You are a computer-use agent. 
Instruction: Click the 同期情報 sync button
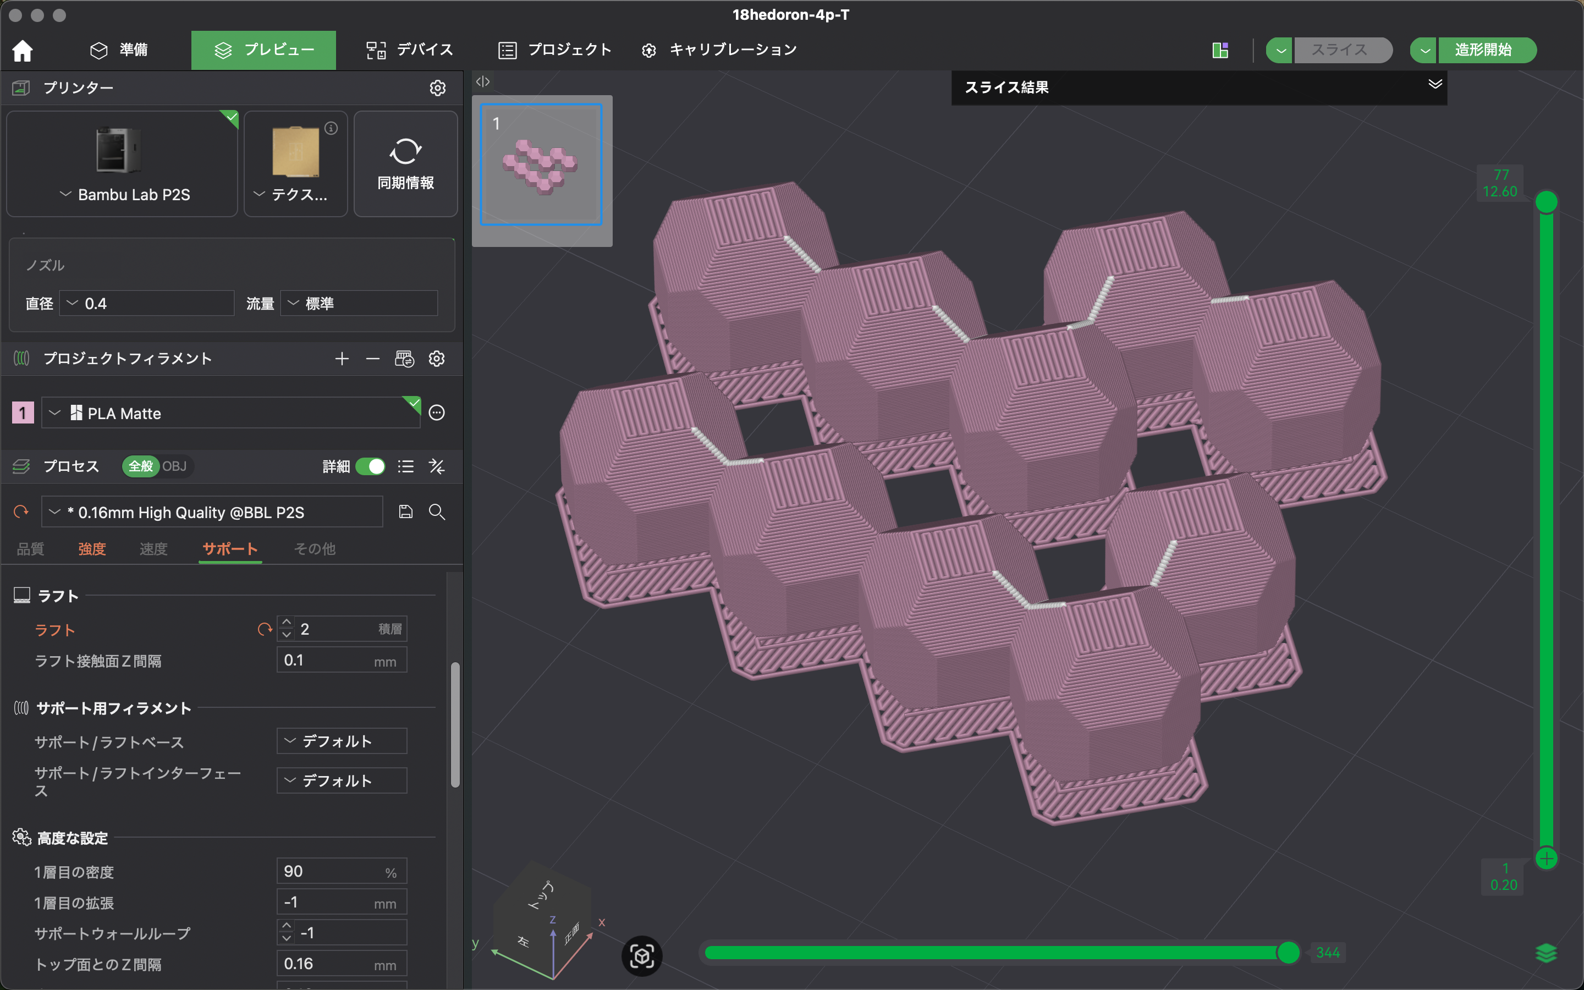405,164
